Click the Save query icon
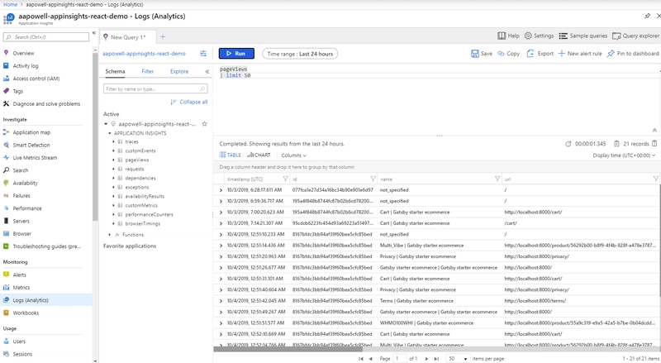The image size is (661, 363). [x=481, y=54]
